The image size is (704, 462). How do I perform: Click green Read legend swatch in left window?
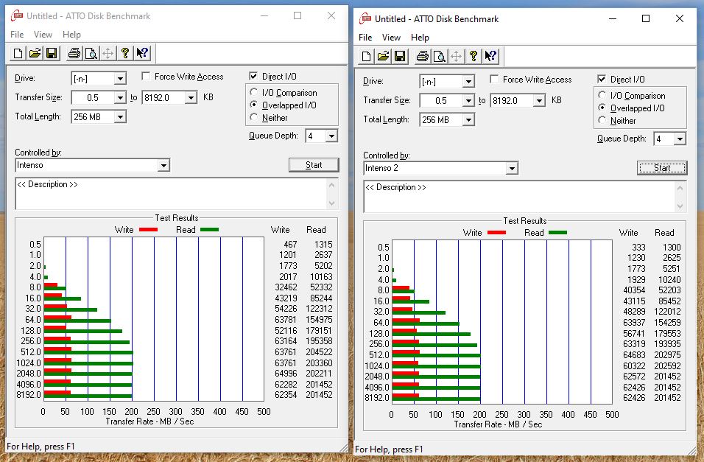pos(210,230)
